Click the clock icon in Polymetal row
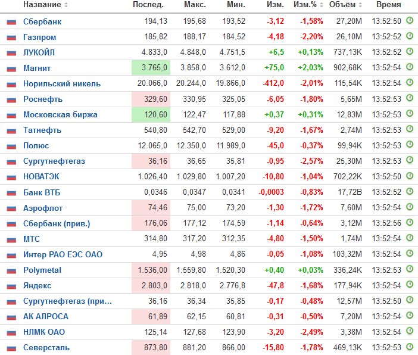 pyautogui.click(x=410, y=269)
